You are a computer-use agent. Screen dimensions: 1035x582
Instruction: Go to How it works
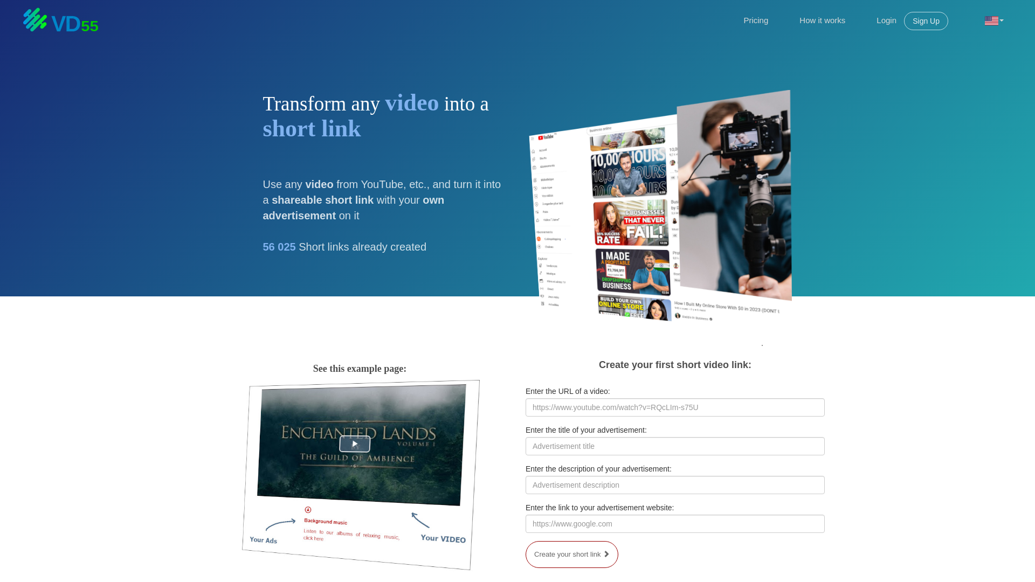tap(822, 20)
